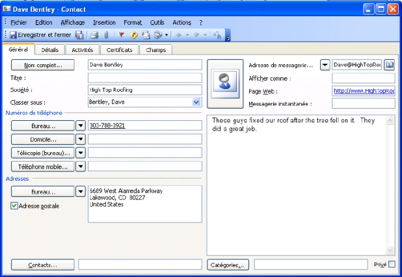Click the save icon next to Enregistrer et fermer

tap(79, 34)
